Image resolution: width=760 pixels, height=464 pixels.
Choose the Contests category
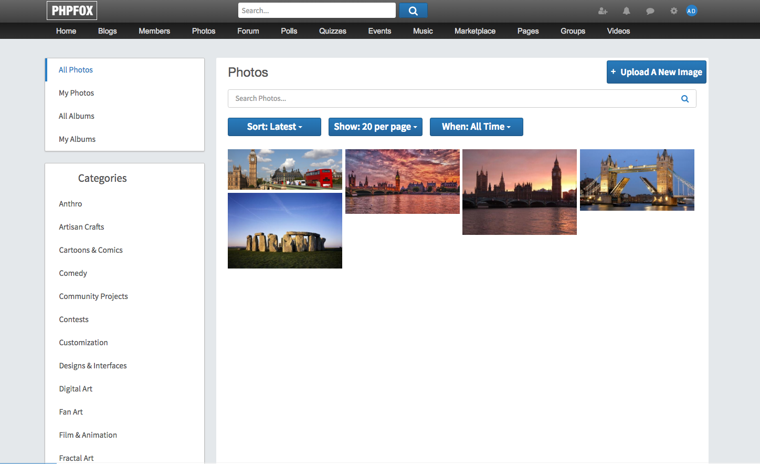coord(73,319)
